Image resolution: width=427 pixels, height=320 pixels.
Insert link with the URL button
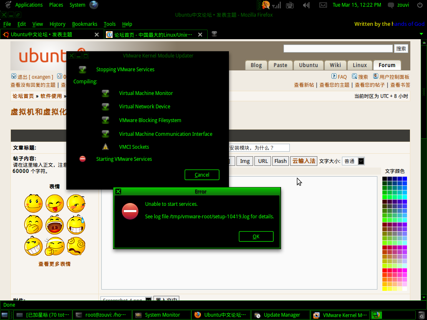point(263,161)
